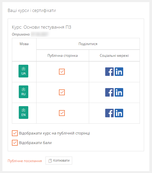This screenshot has width=152, height=173.
Task: Toggle public page checkbox for EN row
Action: point(62,113)
